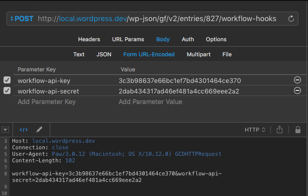Click the Value column header
308x196 pixels.
pyautogui.click(x=128, y=69)
